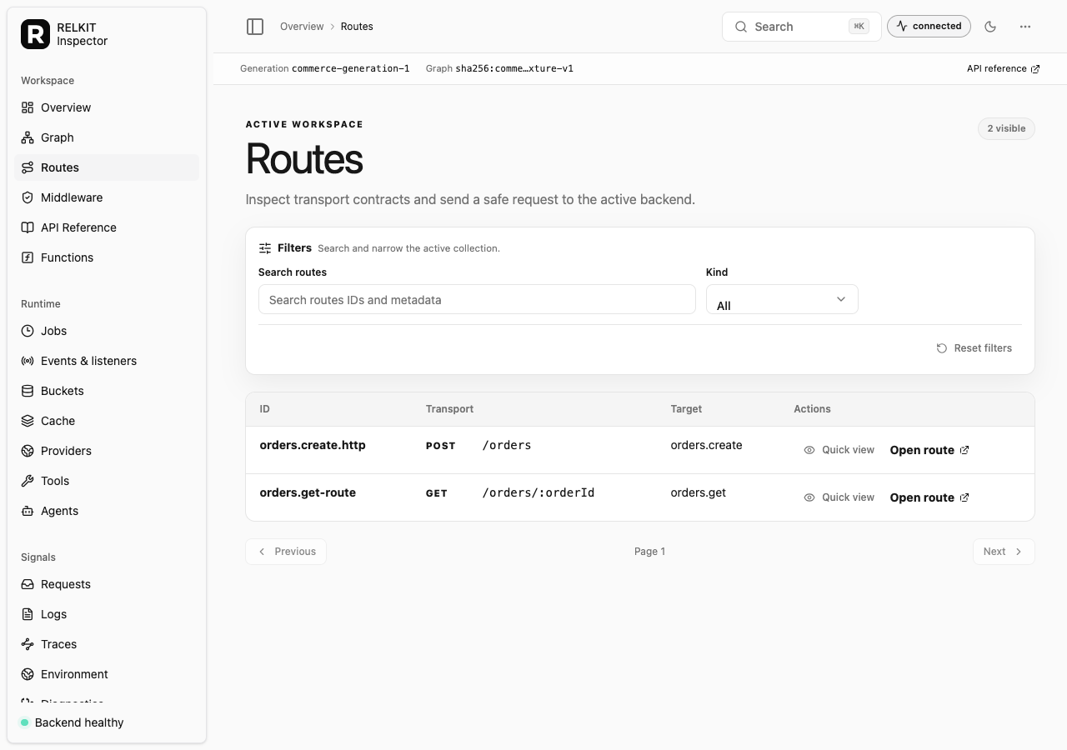Click the Events & listeners broadcast icon
Viewport: 1067px width, 750px height.
pos(28,361)
